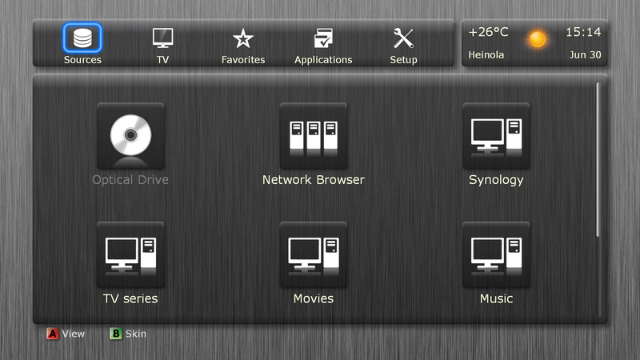Open the Optical Drive disc icon
This screenshot has width=640, height=360.
[130, 135]
